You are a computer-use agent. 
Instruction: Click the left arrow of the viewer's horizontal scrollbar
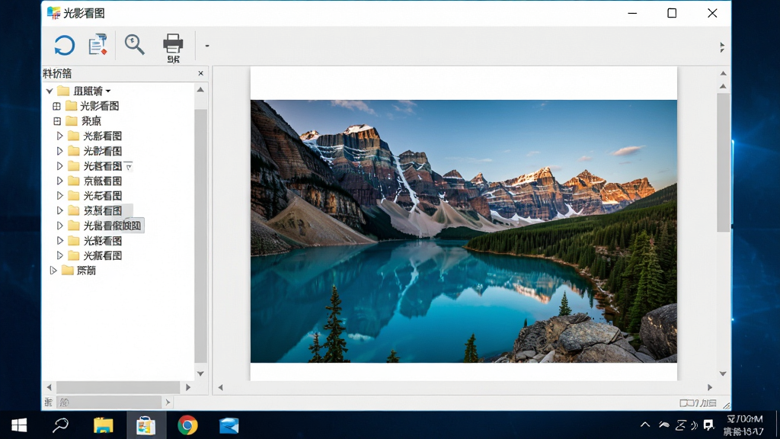click(x=220, y=387)
